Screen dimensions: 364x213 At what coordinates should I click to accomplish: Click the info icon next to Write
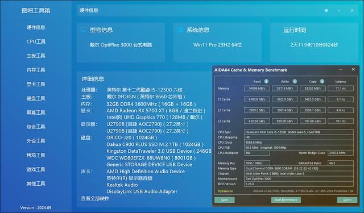click(295, 81)
